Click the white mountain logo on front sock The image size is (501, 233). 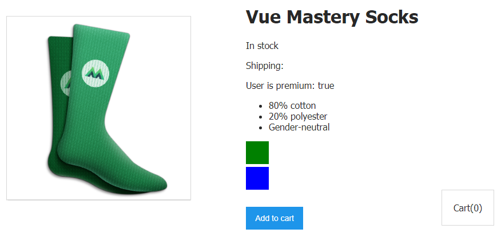pos(95,73)
